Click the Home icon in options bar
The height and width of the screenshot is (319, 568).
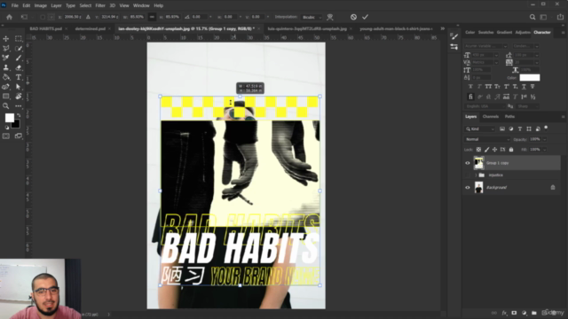click(x=9, y=17)
